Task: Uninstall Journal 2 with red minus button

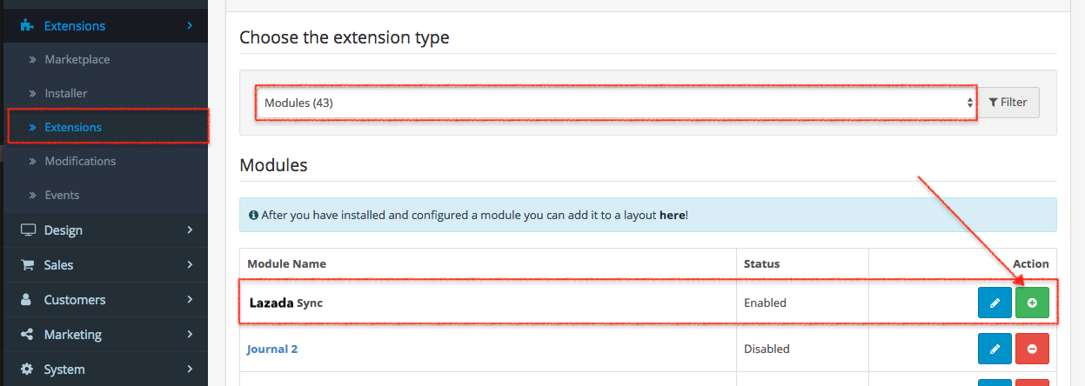Action: 1032,349
